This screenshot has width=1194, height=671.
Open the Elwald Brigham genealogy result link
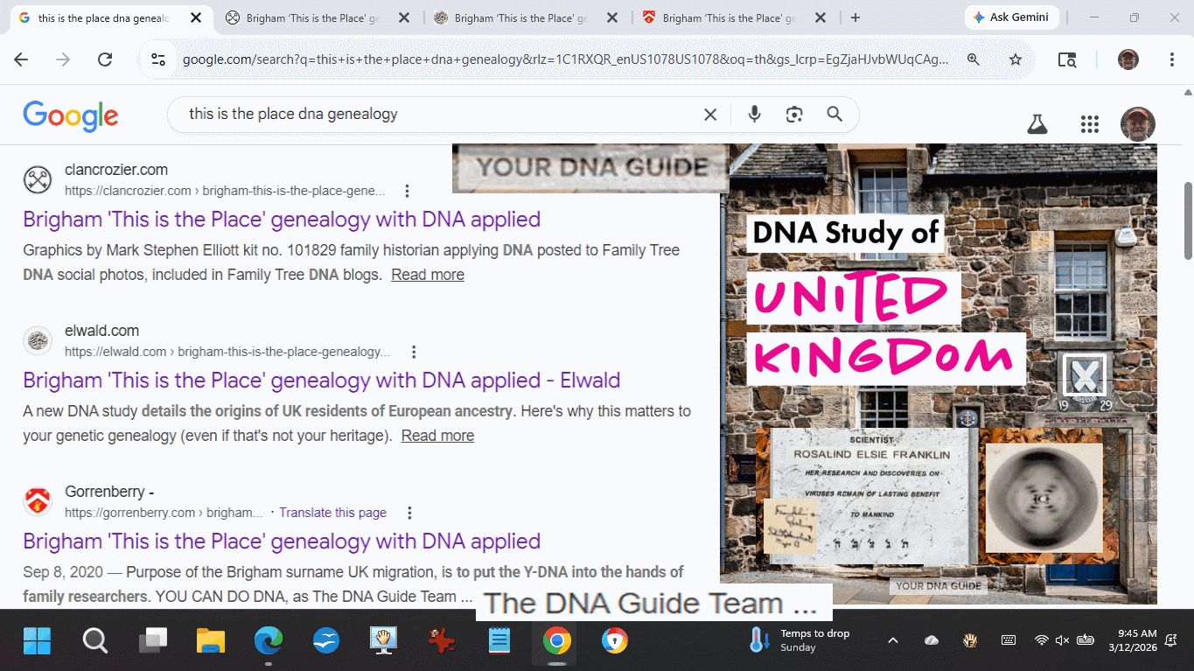(321, 381)
